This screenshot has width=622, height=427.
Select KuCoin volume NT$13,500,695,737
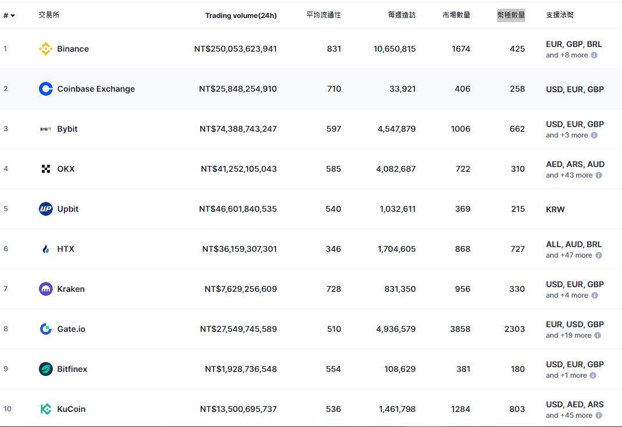click(238, 409)
